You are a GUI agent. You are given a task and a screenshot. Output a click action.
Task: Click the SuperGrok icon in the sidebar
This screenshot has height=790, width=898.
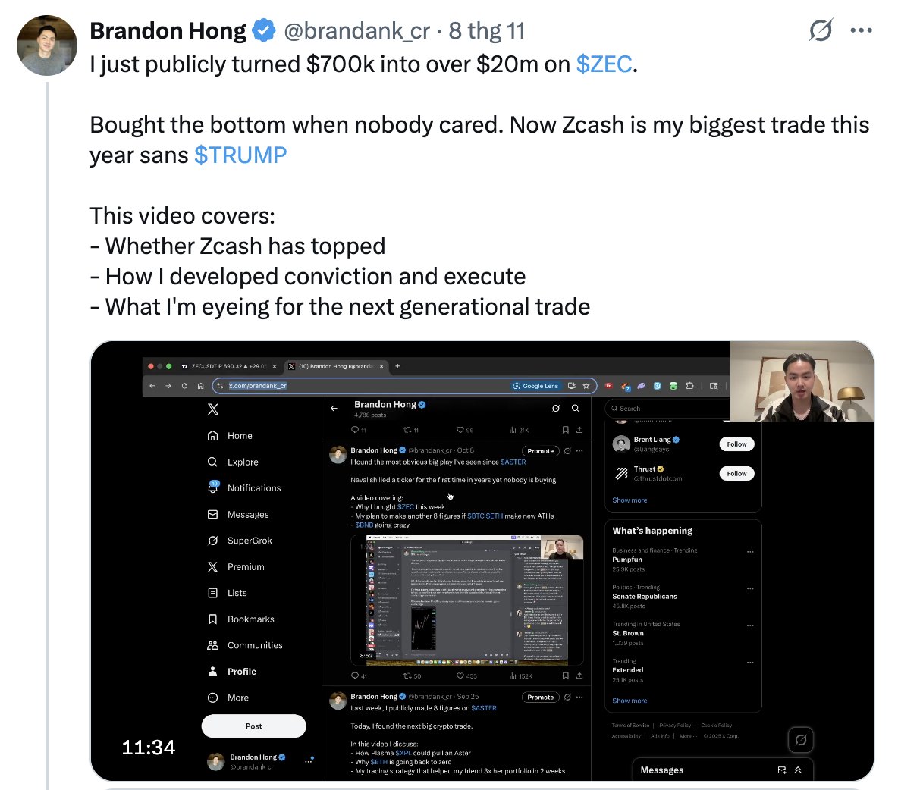tap(213, 541)
